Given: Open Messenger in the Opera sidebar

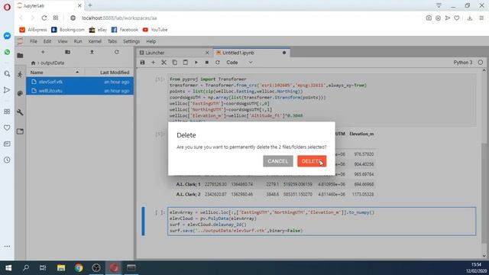Looking at the screenshot, I should point(7,36).
